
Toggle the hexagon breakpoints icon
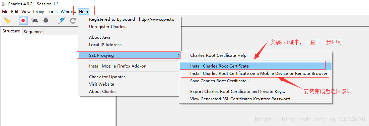tap(46, 20)
